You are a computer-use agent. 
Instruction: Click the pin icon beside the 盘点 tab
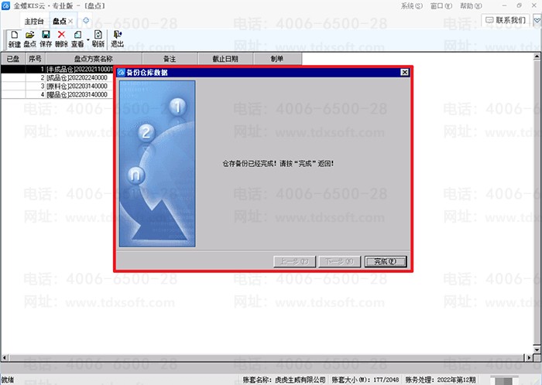tap(86, 21)
